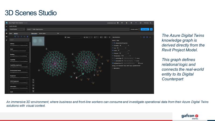Select the Information model entry

[x=19, y=87]
